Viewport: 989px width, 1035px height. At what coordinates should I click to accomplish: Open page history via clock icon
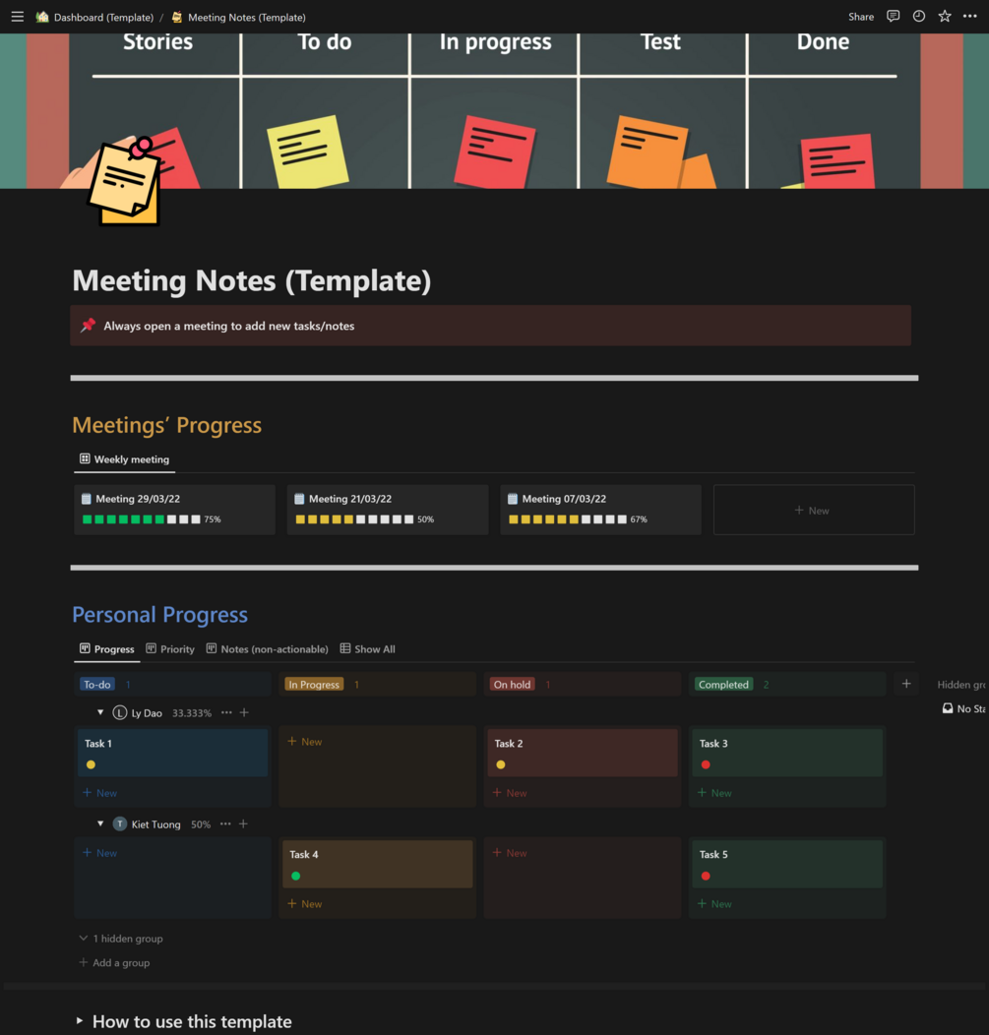[918, 16]
